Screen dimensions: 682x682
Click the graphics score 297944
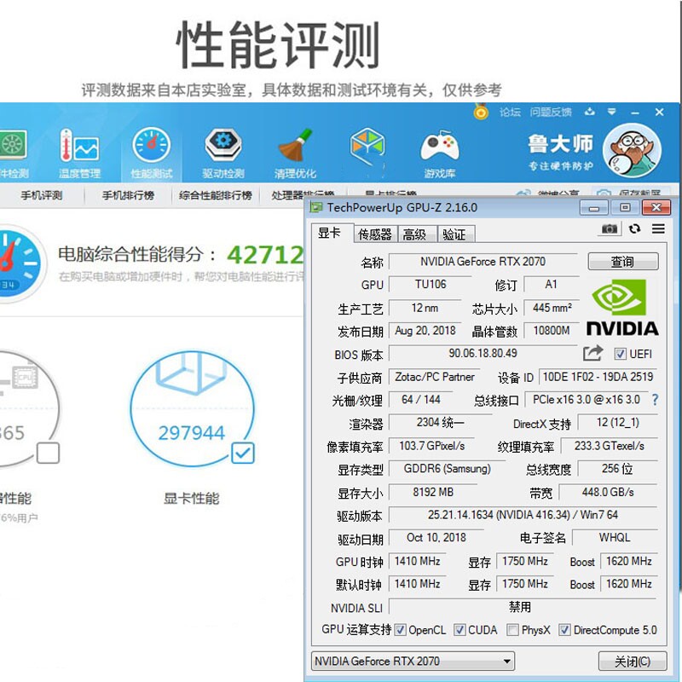(192, 433)
